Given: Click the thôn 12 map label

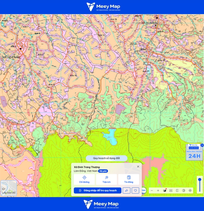Looking at the screenshot, I should 101,35.
